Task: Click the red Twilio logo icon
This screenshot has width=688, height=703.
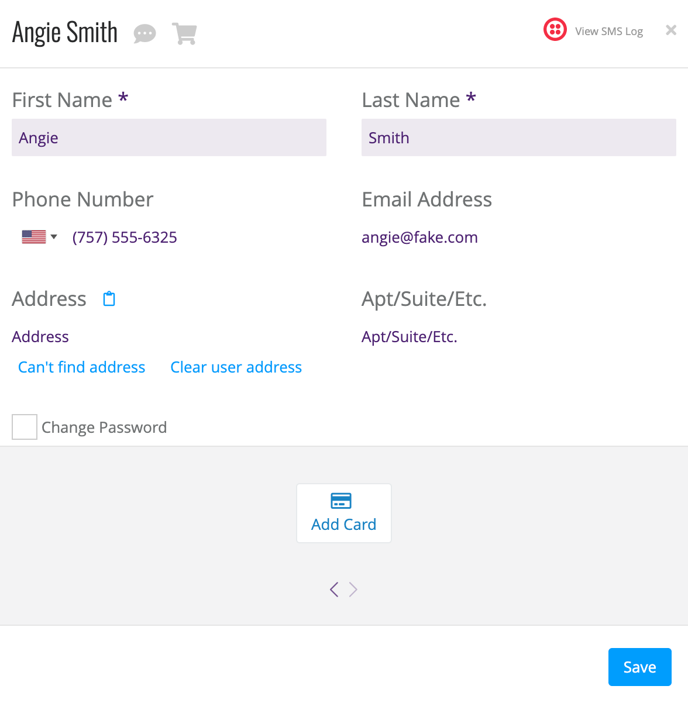Action: [x=555, y=29]
